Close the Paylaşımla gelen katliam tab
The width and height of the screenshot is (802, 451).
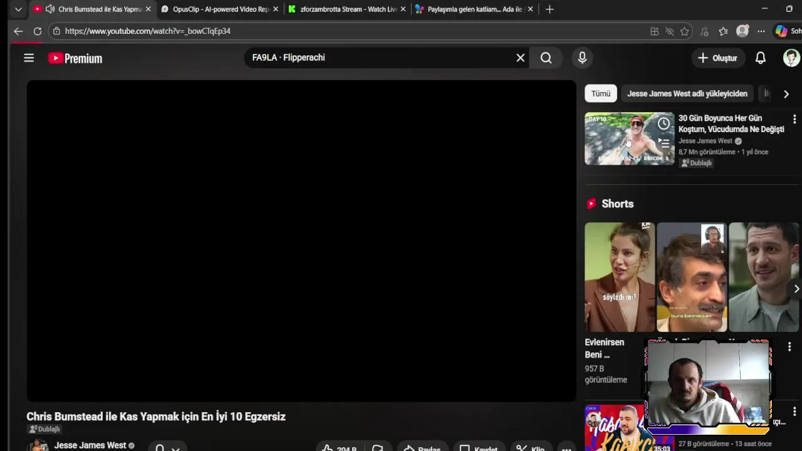pyautogui.click(x=530, y=9)
